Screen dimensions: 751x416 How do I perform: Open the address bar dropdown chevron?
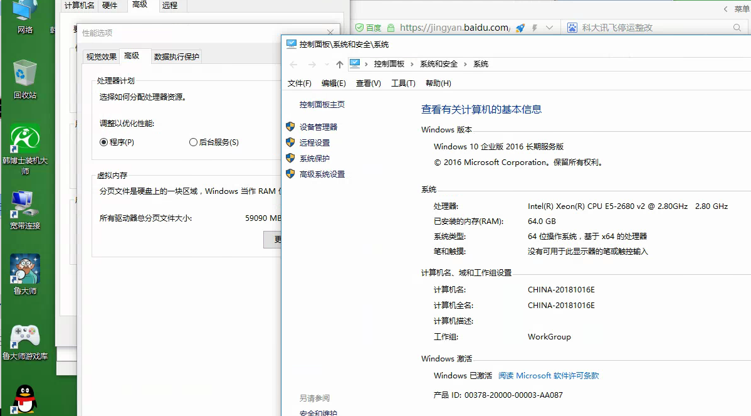pyautogui.click(x=548, y=28)
